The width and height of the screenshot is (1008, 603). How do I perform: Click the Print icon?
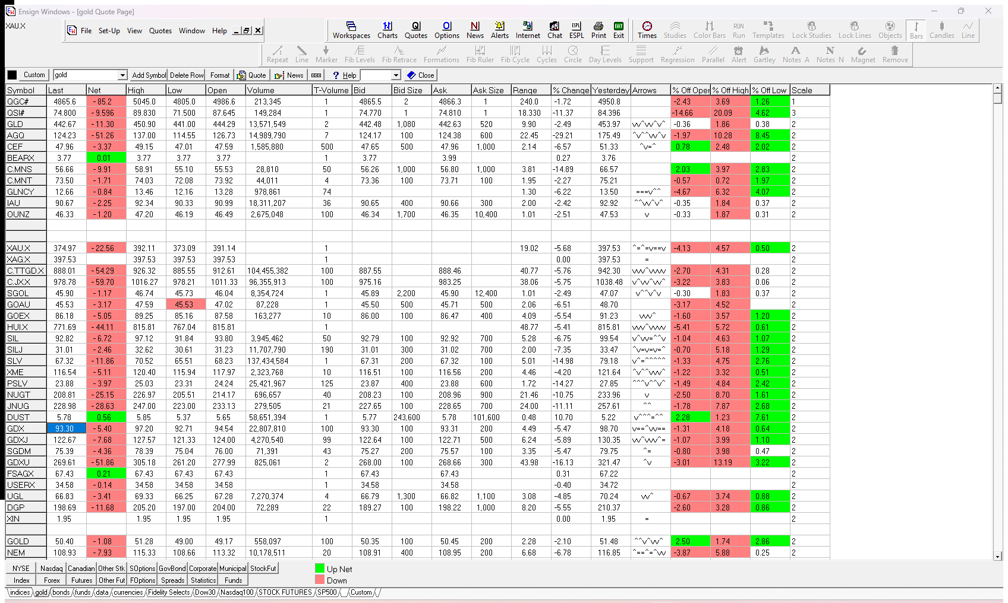[598, 30]
